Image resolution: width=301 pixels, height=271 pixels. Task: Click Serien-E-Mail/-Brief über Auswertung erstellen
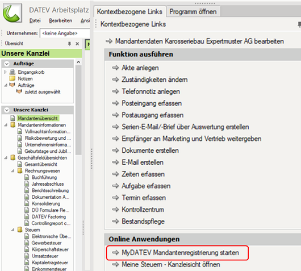pos(185,127)
